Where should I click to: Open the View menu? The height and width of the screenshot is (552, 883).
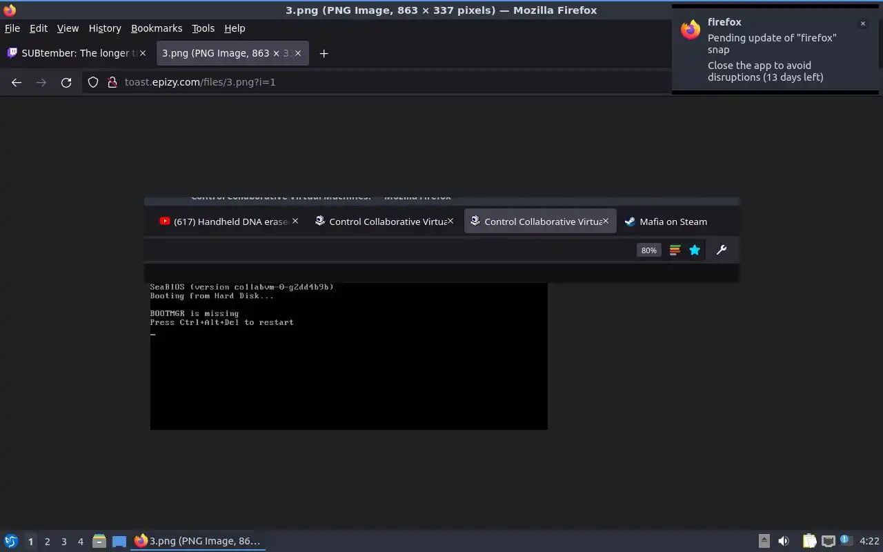68,28
